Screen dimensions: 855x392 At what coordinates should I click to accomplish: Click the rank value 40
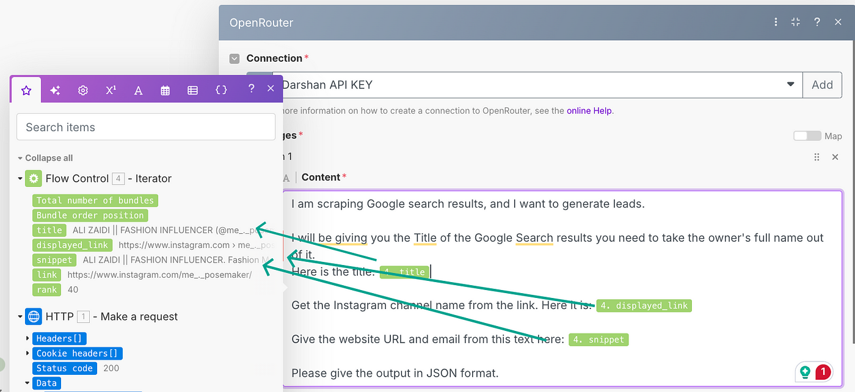point(73,289)
